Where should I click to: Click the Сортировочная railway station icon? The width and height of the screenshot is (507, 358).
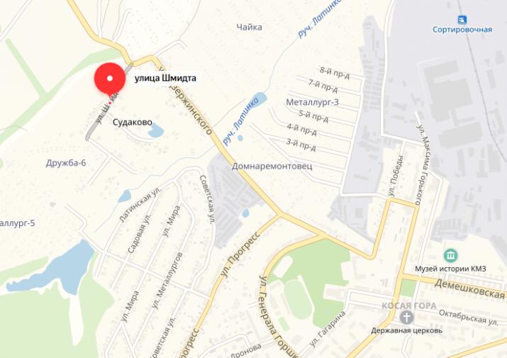pos(462,20)
